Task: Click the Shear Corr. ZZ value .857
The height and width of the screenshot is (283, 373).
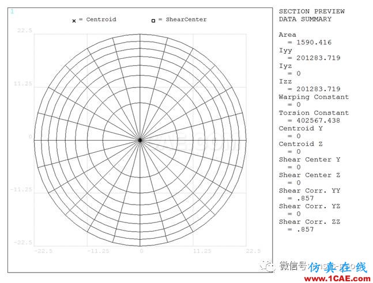Action: [306, 229]
